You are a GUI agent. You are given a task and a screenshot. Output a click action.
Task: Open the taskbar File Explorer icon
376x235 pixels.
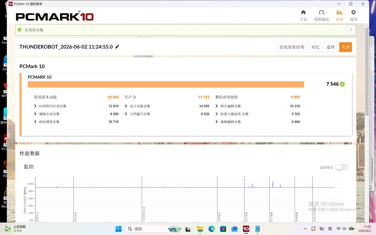(200, 229)
